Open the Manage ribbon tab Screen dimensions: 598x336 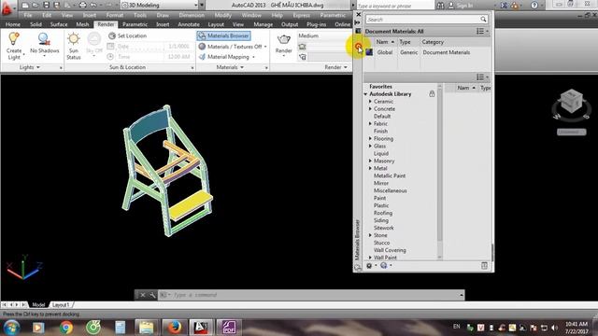coord(263,24)
